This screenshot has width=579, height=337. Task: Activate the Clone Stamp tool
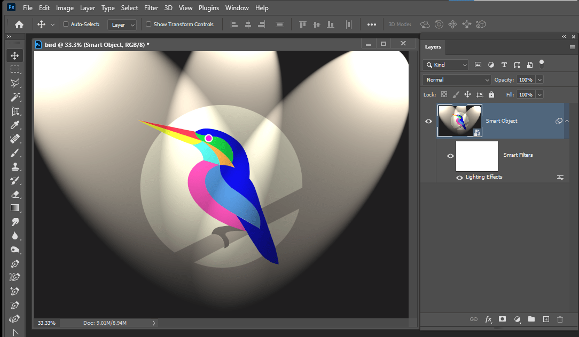[x=14, y=166]
